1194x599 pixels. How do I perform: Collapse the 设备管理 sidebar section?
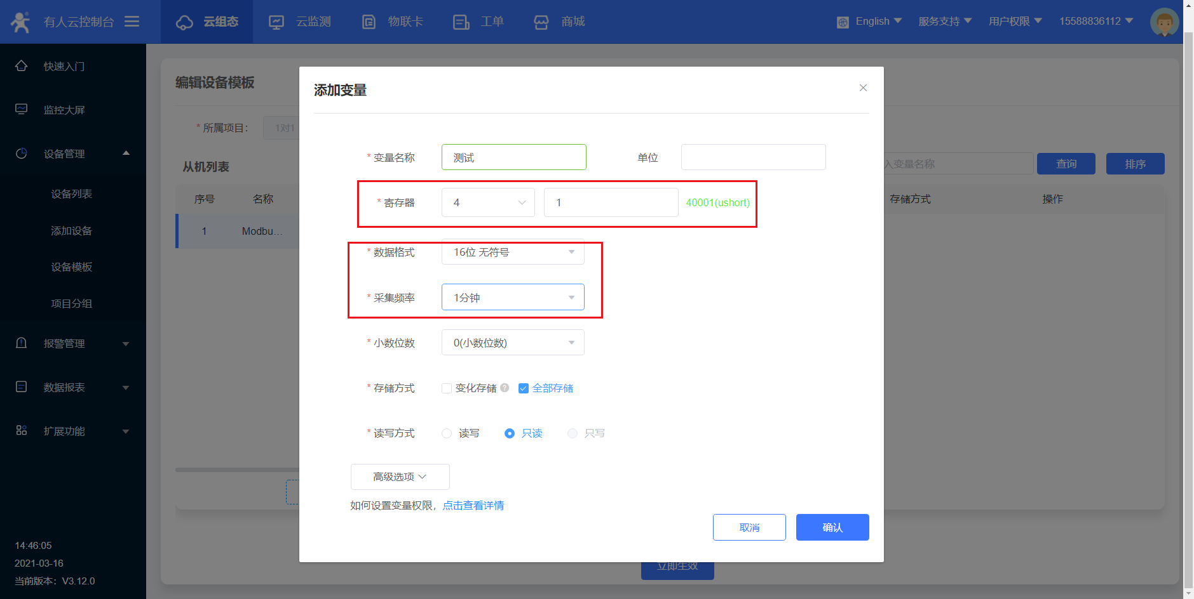click(x=126, y=153)
